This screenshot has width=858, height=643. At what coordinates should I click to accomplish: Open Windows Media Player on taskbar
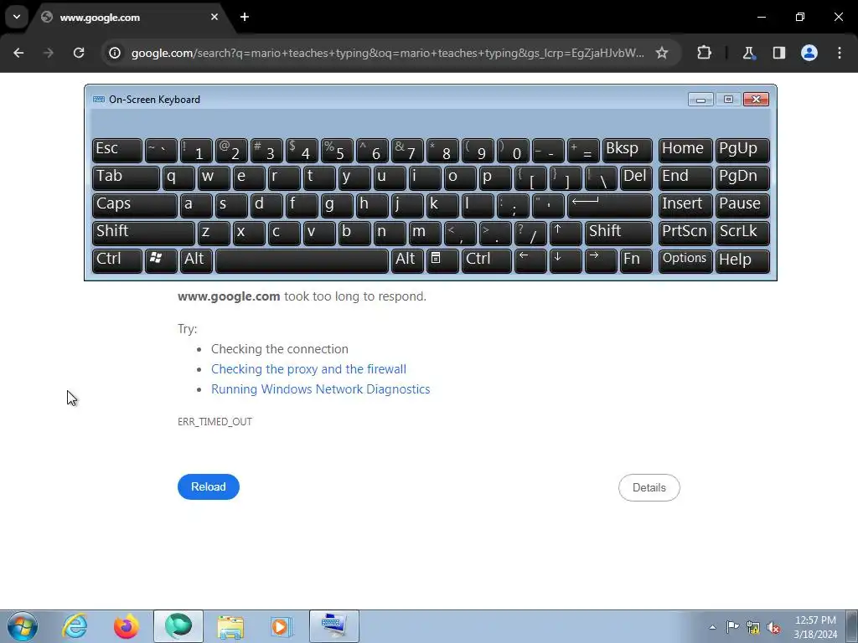pos(282,626)
